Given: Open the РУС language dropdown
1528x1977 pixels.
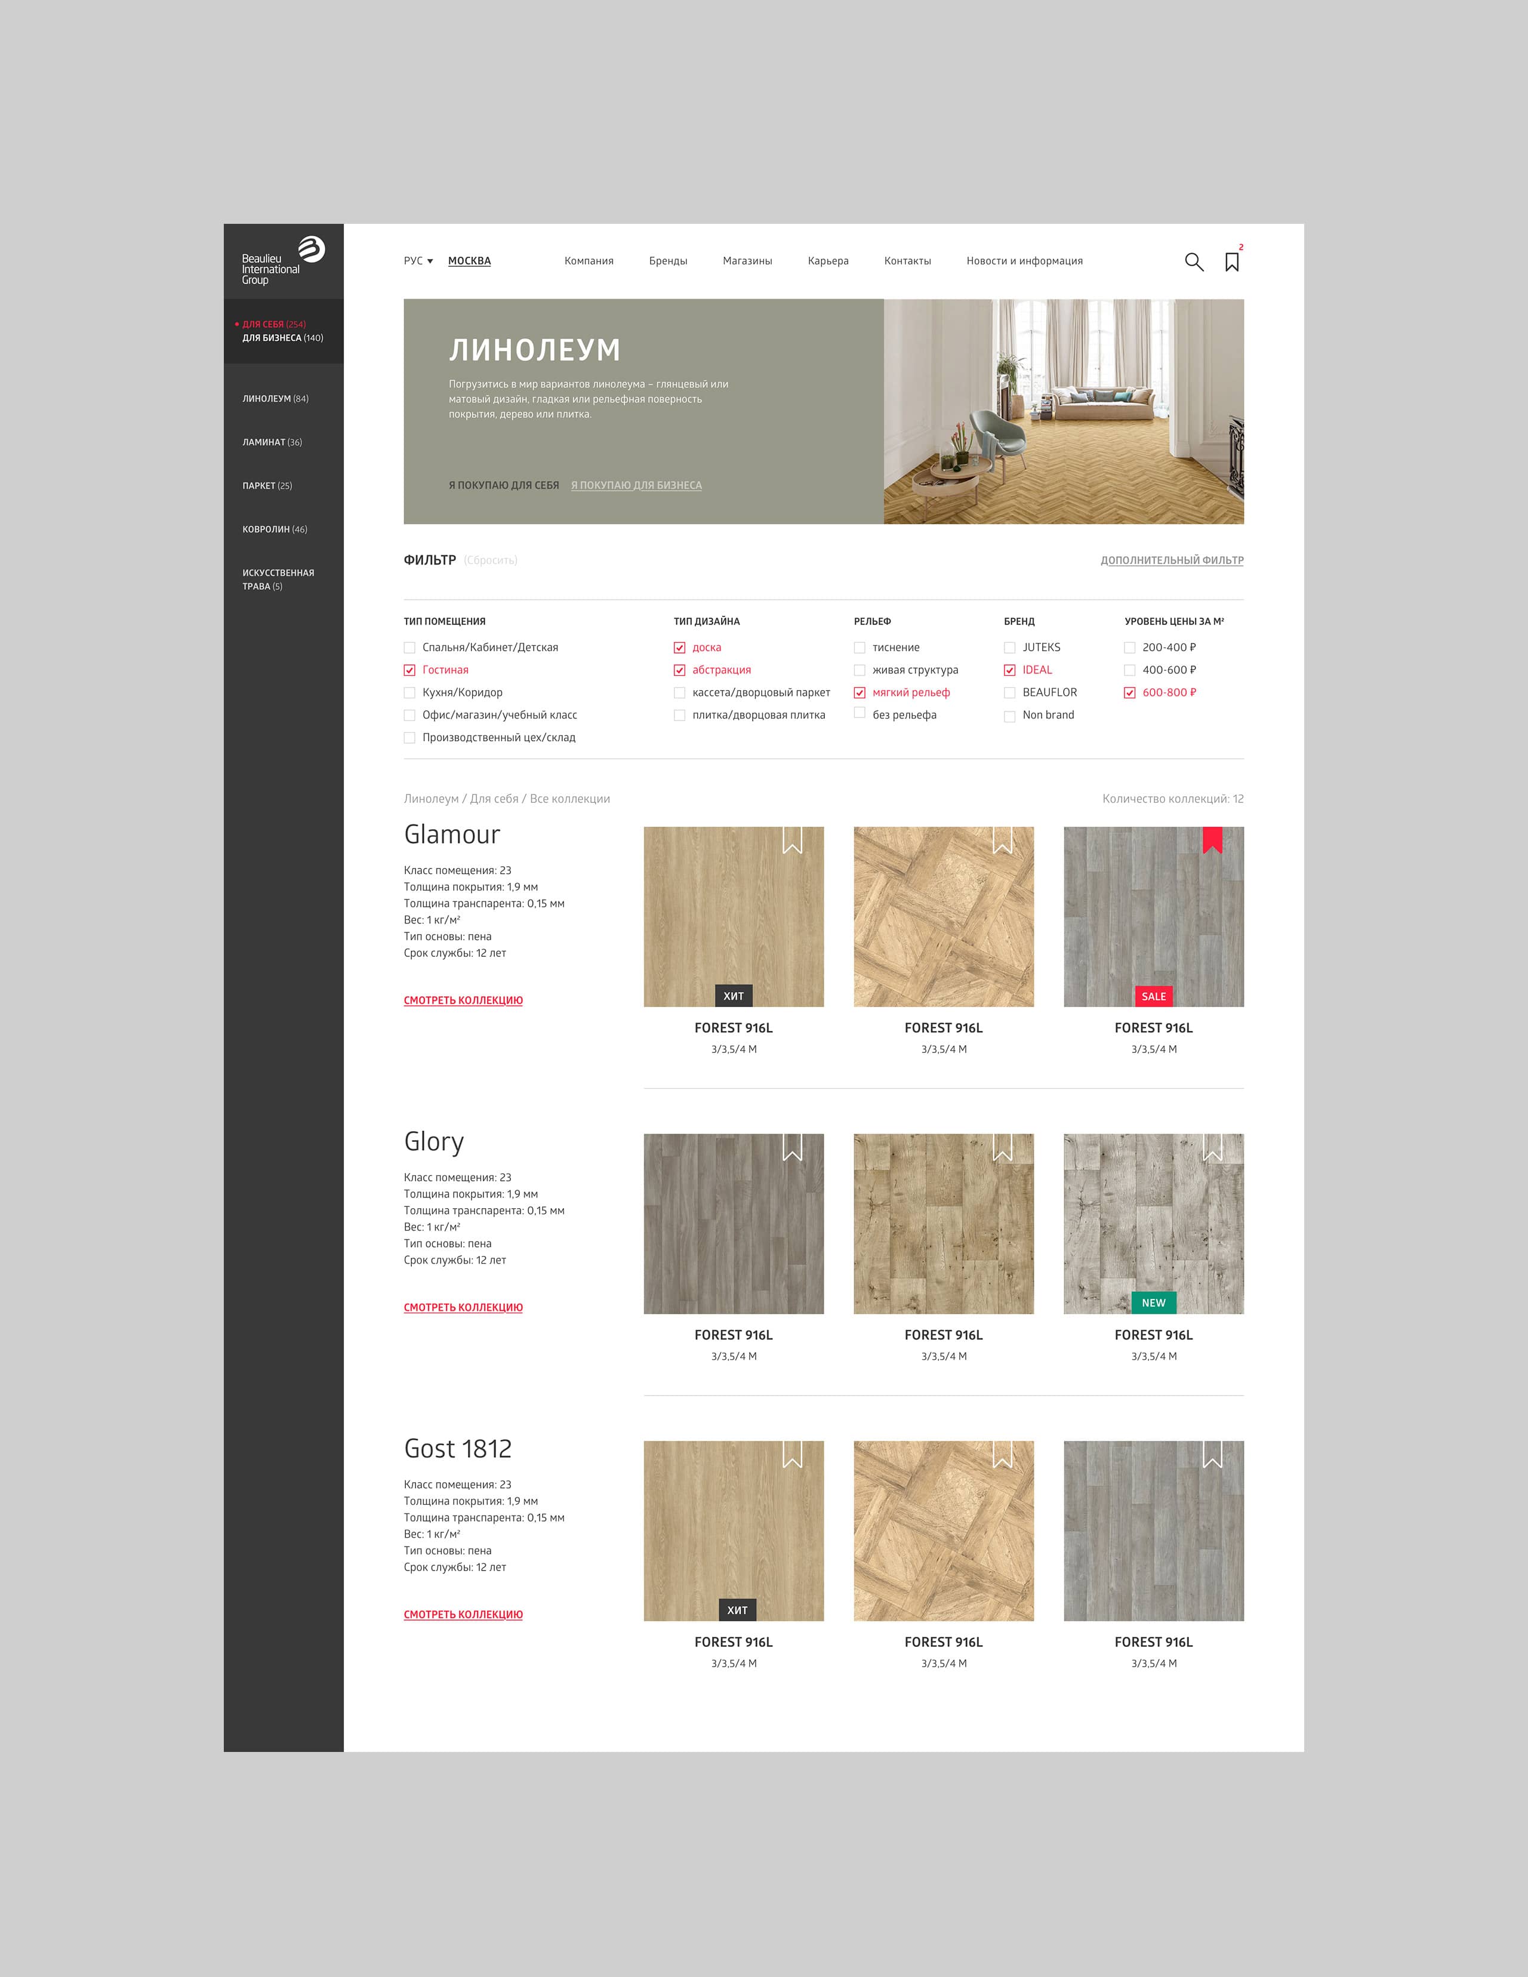Looking at the screenshot, I should click(418, 261).
